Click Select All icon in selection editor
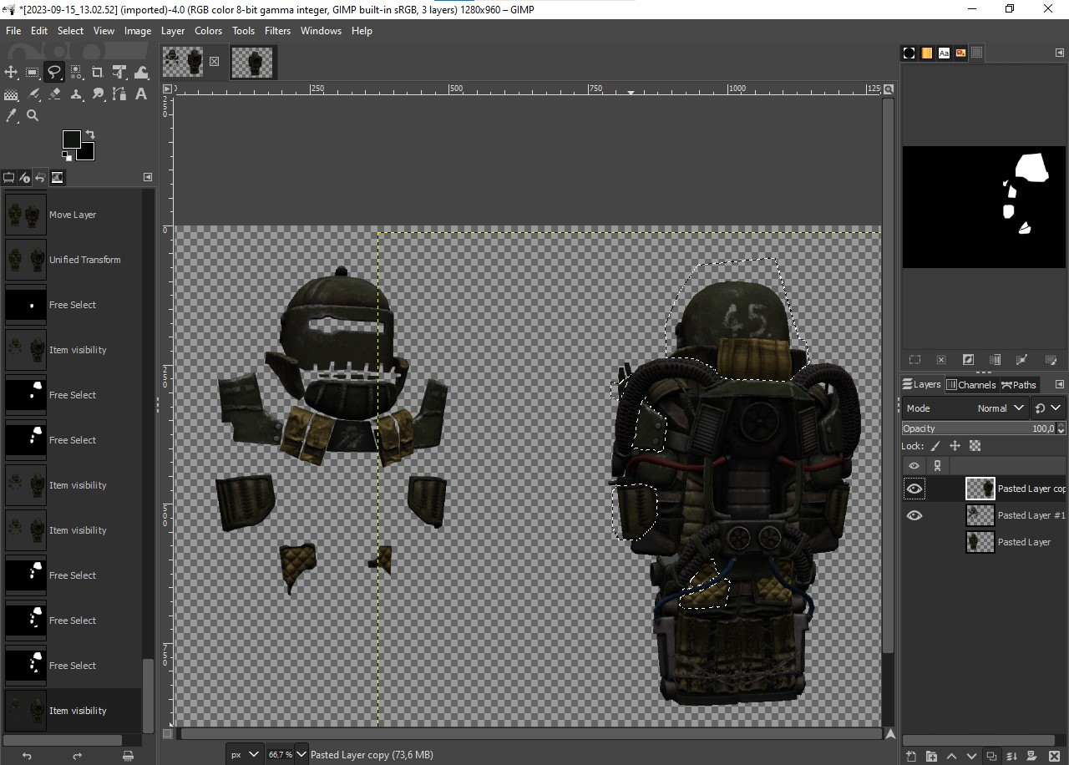 914,360
